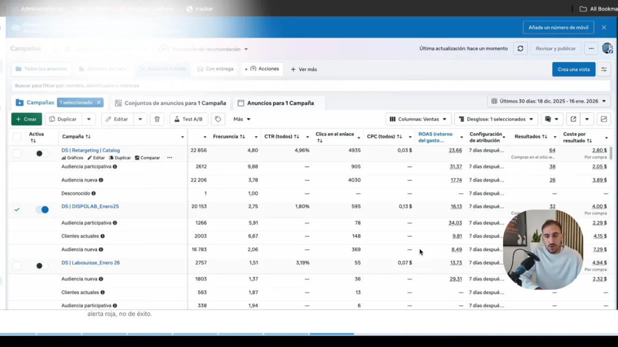The width and height of the screenshot is (618, 347).
Task: Open Columnas: Ventas dropdown
Action: pos(418,119)
